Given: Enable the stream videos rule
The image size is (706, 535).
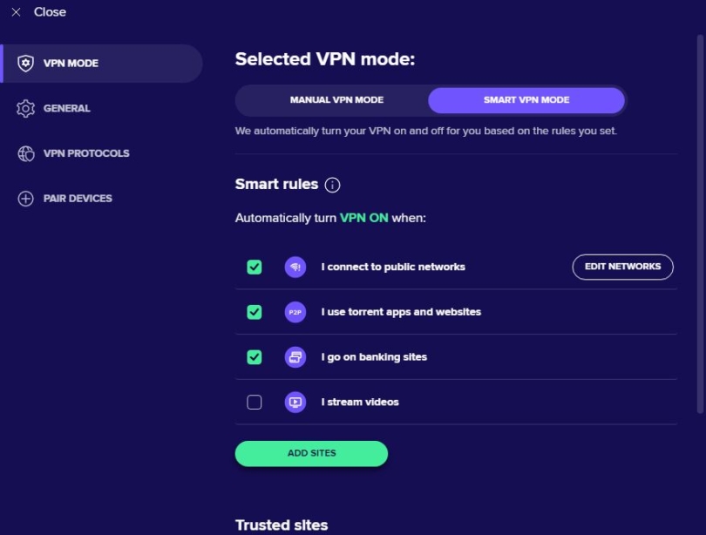Looking at the screenshot, I should coord(254,403).
